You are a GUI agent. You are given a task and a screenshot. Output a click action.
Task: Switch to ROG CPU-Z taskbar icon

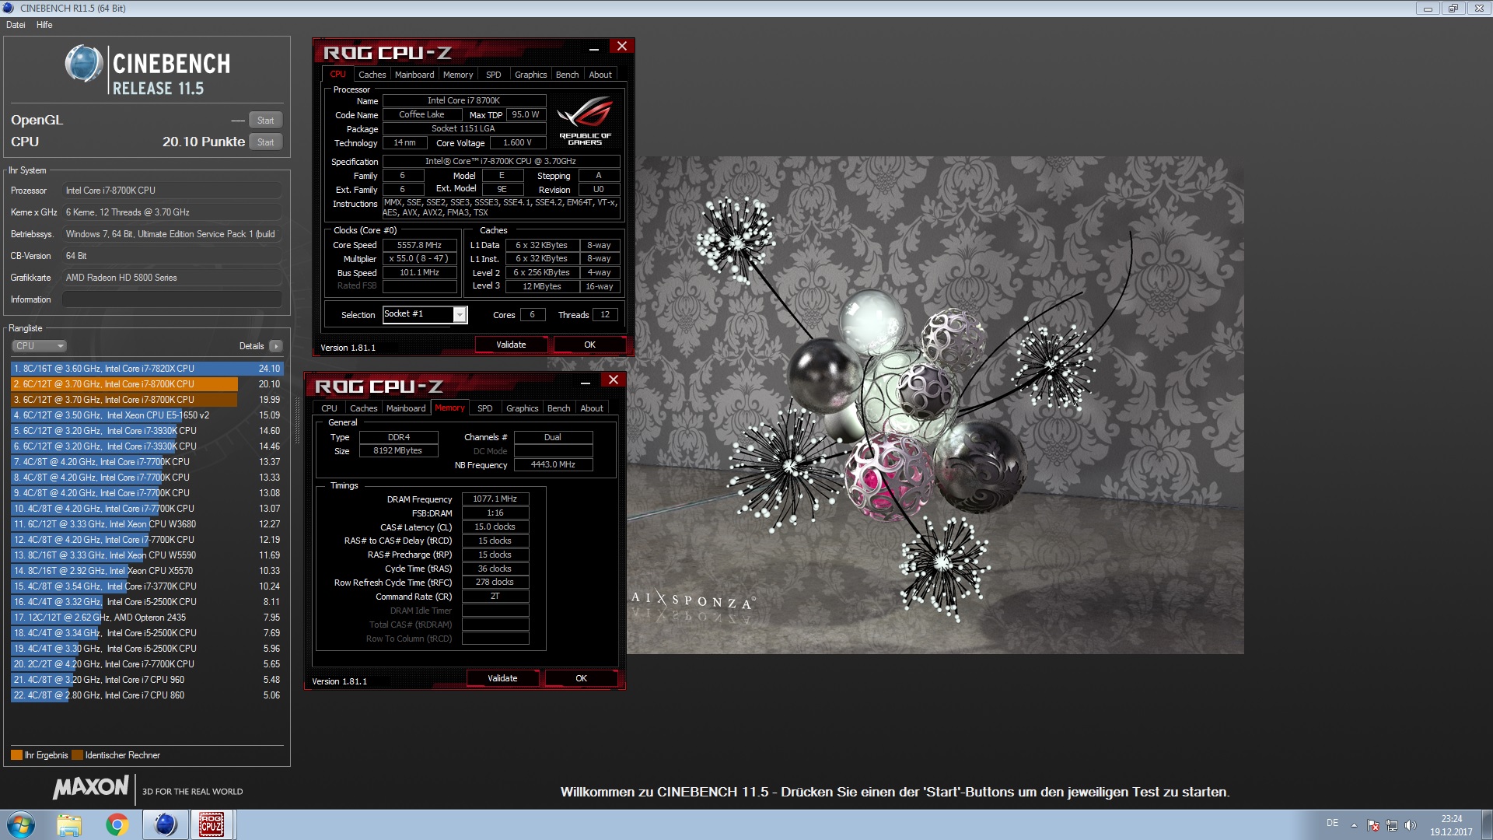coord(212,824)
